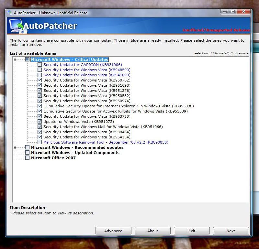Image resolution: width=259 pixels, height=249 pixels.
Task: Check the KB941693 security update box
Action: pyautogui.click(x=39, y=75)
